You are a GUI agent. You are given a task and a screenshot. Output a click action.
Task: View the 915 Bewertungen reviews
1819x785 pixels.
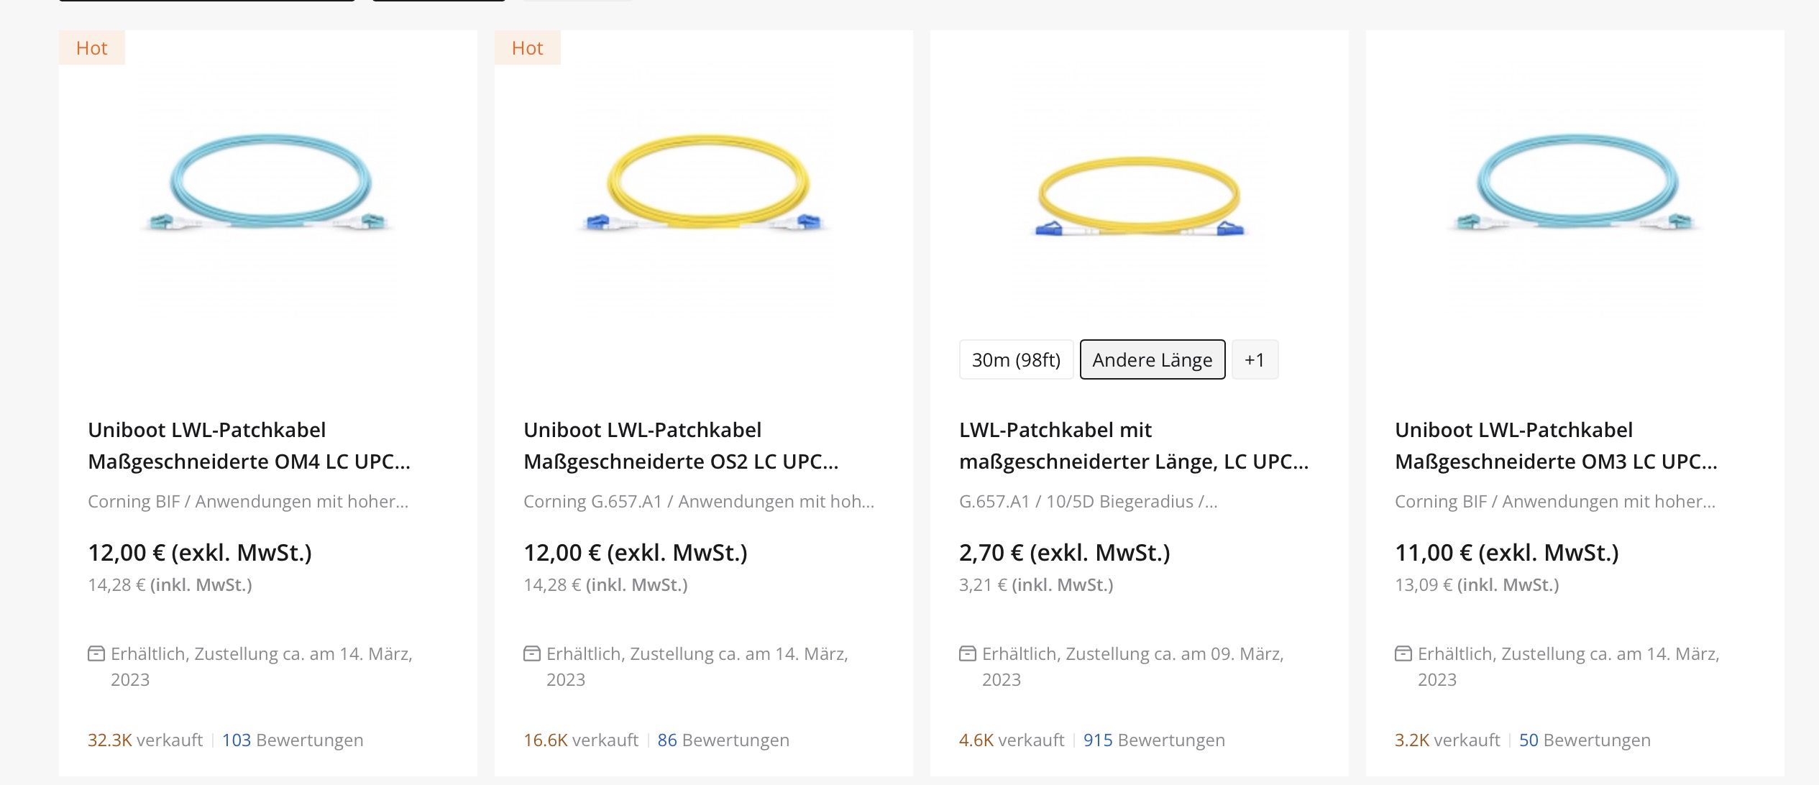(1153, 740)
